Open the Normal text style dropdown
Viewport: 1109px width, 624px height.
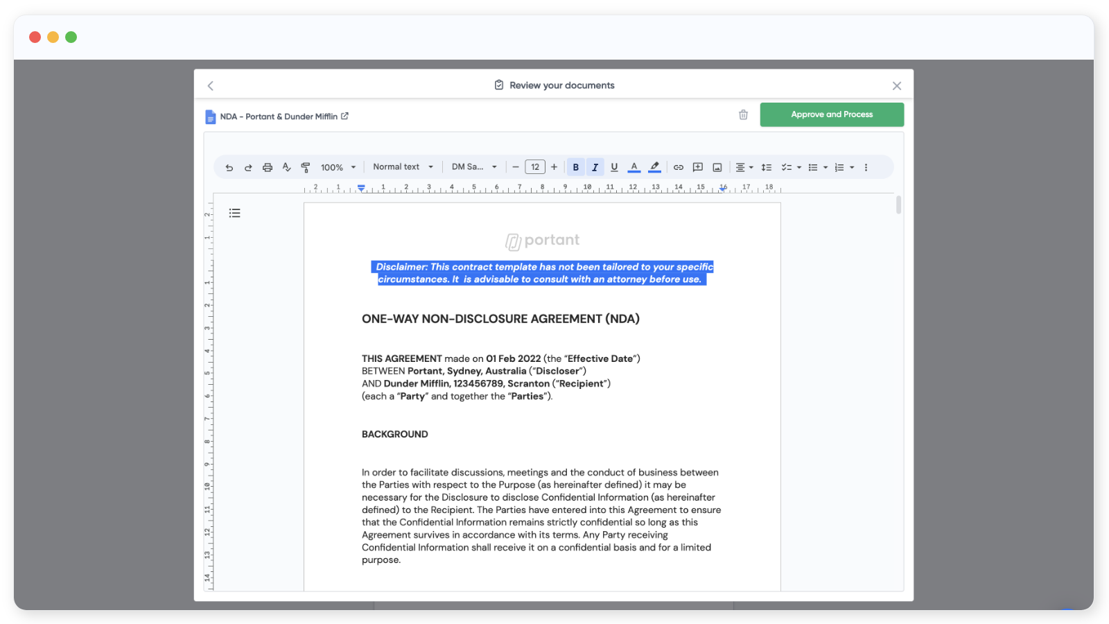[403, 167]
